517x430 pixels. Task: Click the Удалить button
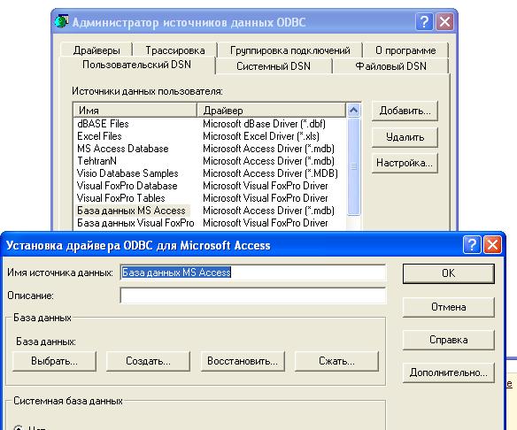coord(405,137)
